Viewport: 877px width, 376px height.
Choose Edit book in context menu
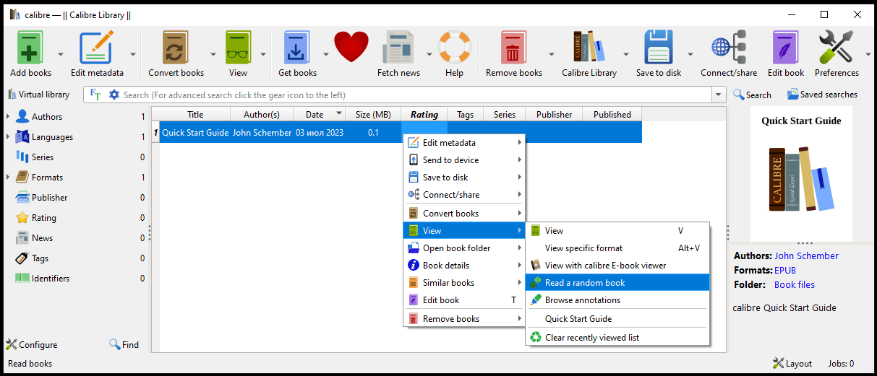coord(464,300)
